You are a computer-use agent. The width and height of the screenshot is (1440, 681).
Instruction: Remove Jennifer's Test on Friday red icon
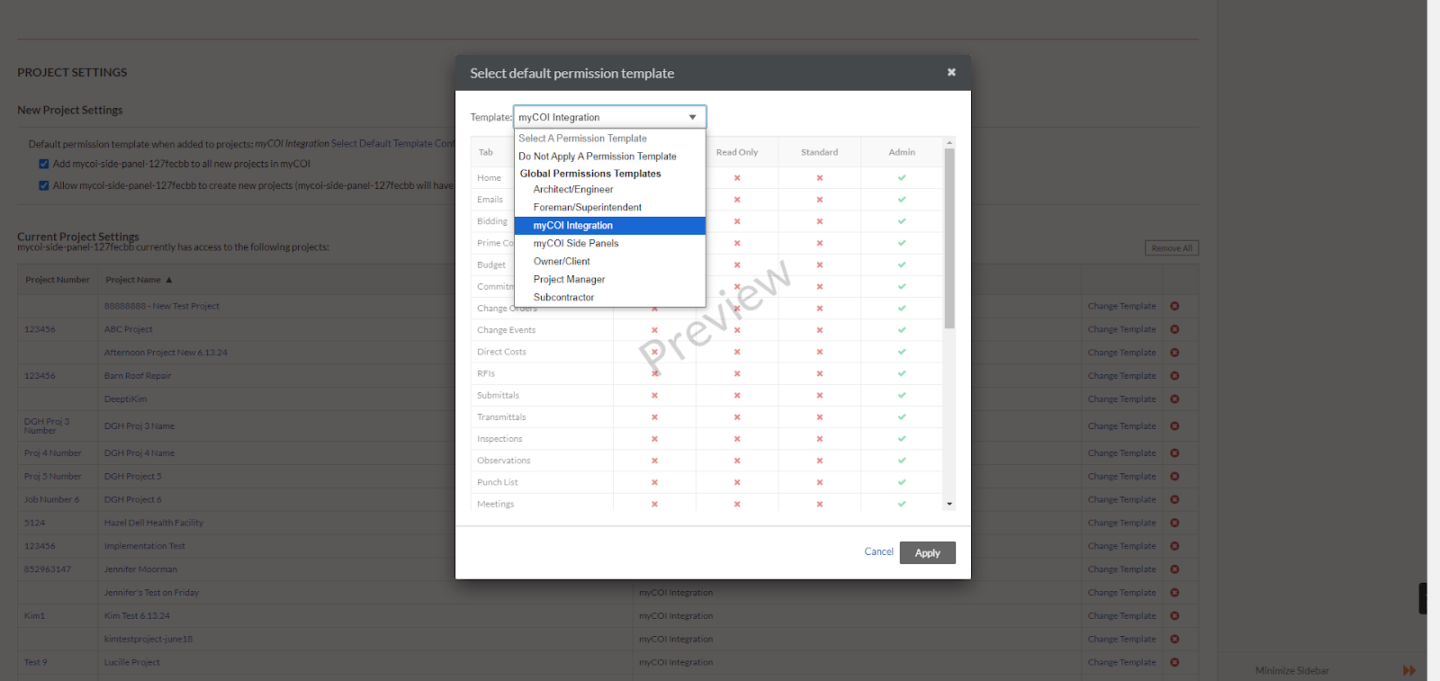1174,593
